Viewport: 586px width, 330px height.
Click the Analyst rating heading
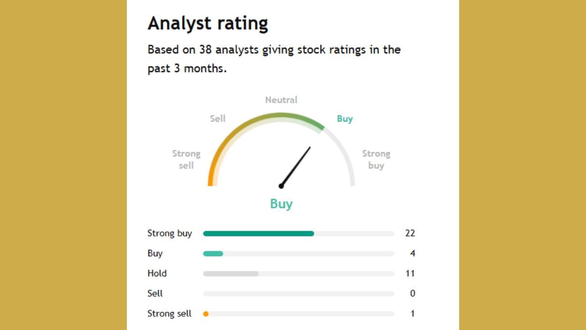pos(208,23)
